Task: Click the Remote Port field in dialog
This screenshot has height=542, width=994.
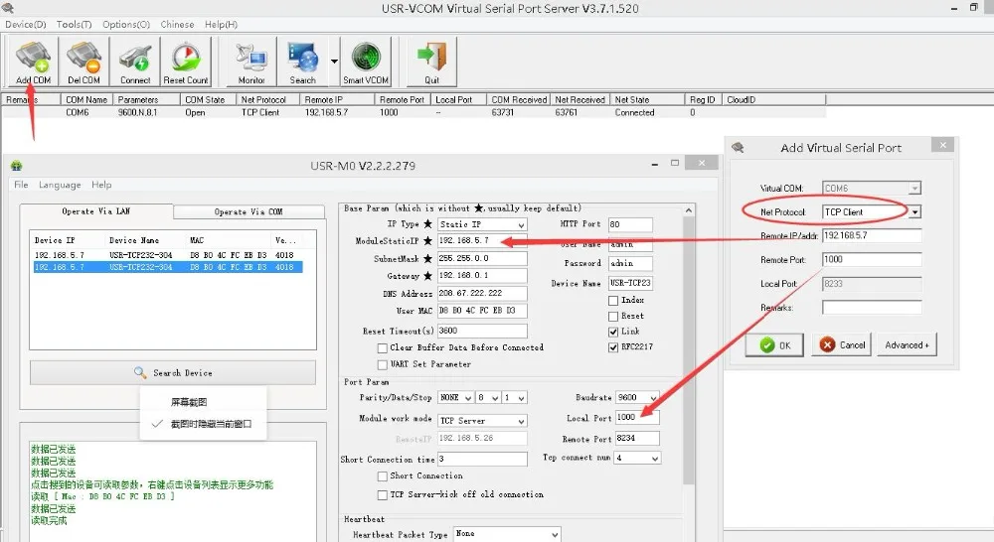Action: 872,260
